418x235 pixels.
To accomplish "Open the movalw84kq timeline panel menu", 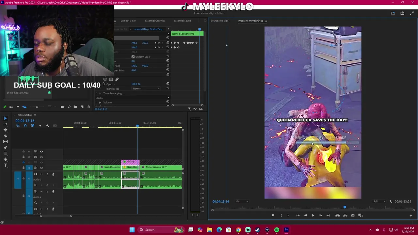I will coord(35,115).
